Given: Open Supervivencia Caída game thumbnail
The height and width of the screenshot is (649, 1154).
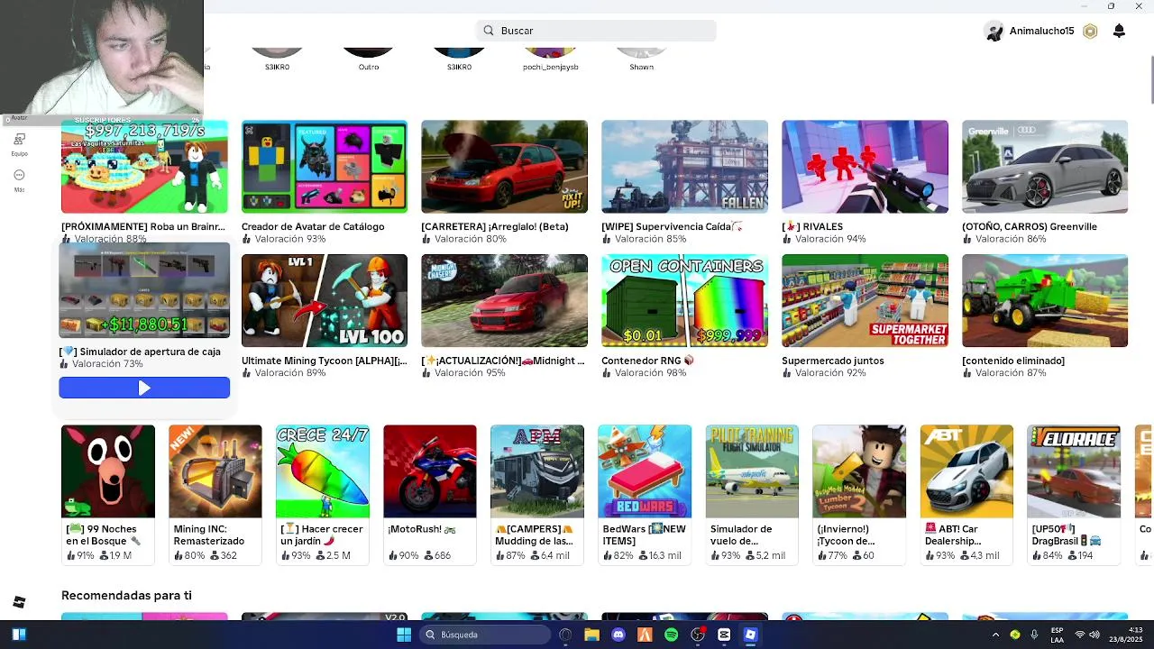Looking at the screenshot, I should click(x=684, y=167).
